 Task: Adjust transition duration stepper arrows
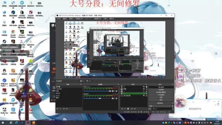(173, 109)
